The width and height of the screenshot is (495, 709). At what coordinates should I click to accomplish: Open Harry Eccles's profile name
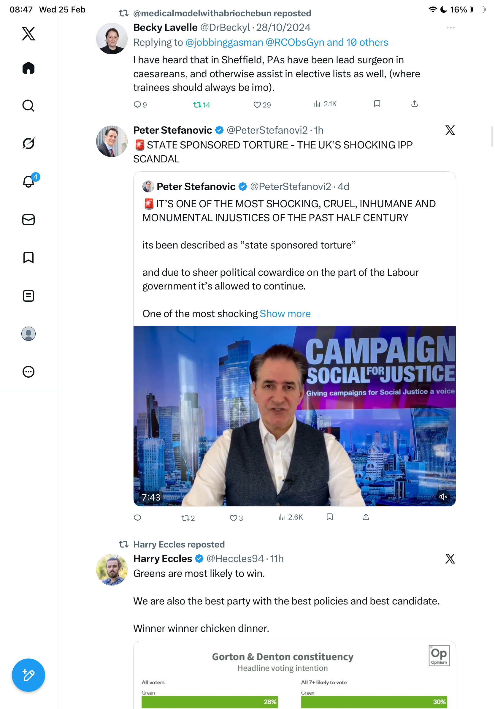pyautogui.click(x=163, y=558)
